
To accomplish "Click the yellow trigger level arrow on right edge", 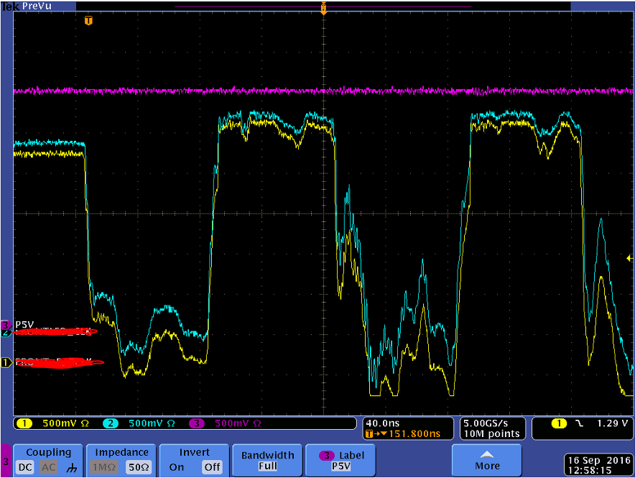I will [x=629, y=258].
